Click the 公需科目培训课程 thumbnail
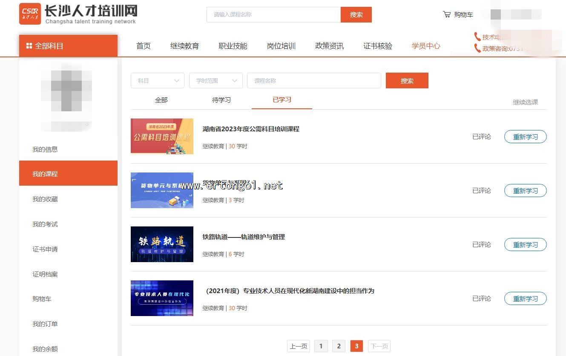This screenshot has height=356, width=566. [162, 136]
